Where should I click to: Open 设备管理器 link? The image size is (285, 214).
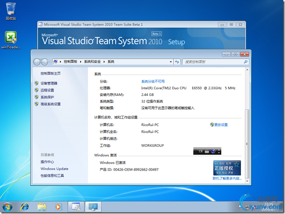[x=49, y=84]
